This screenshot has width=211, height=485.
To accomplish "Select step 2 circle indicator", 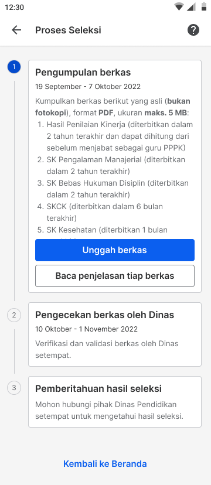I will pyautogui.click(x=14, y=315).
